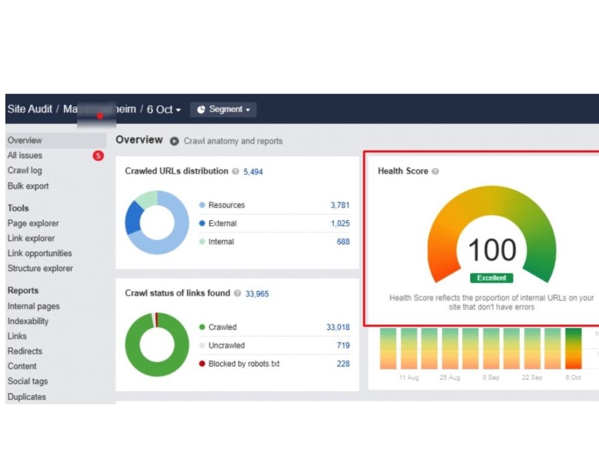
Task: Open All issues in the sidebar
Action: (25, 156)
